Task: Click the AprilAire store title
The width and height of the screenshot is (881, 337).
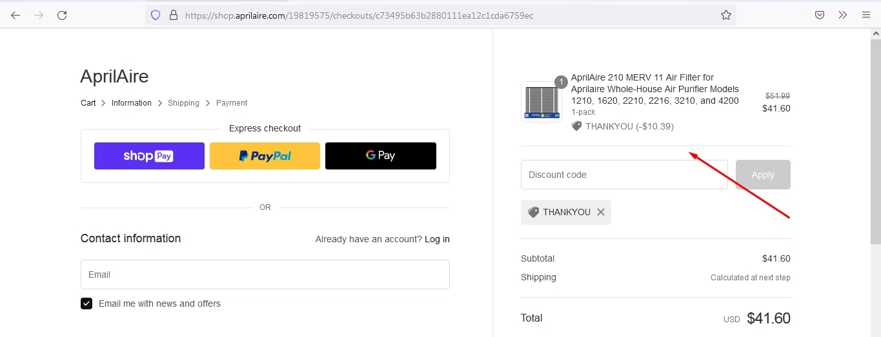Action: tap(114, 77)
